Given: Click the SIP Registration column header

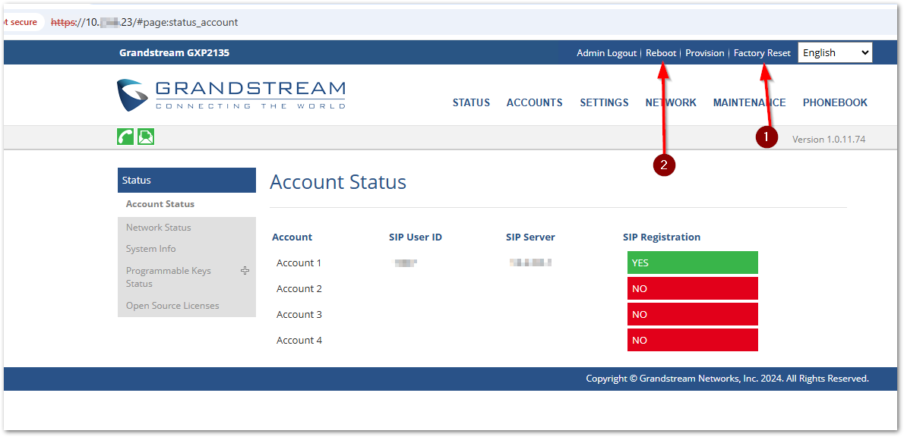Looking at the screenshot, I should point(661,237).
